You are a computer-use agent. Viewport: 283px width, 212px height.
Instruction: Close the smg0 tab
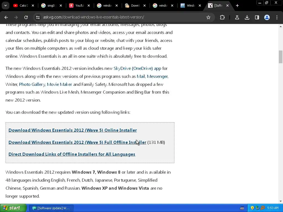(61, 6)
